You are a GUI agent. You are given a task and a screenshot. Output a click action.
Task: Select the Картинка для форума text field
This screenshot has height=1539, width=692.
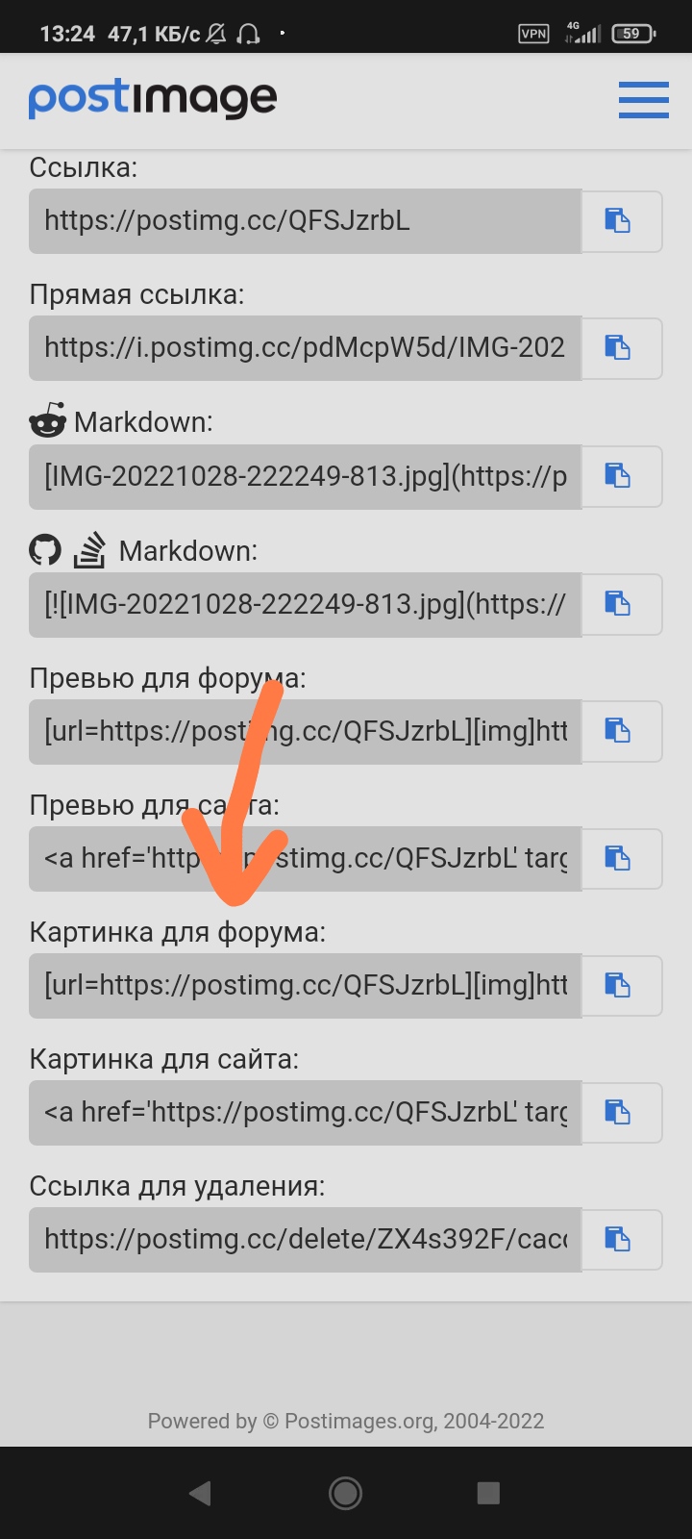306,986
